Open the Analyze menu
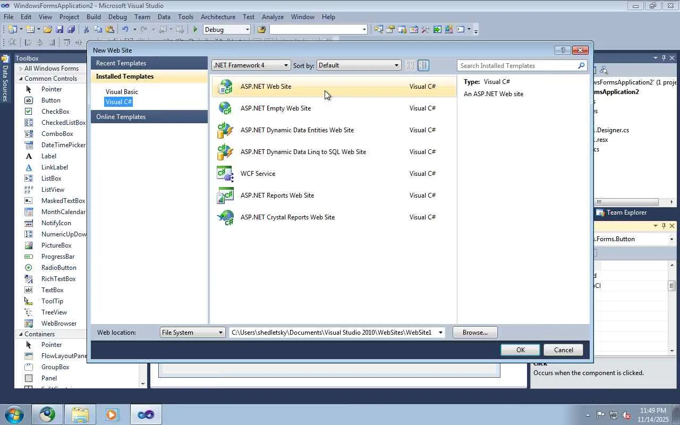 click(273, 17)
